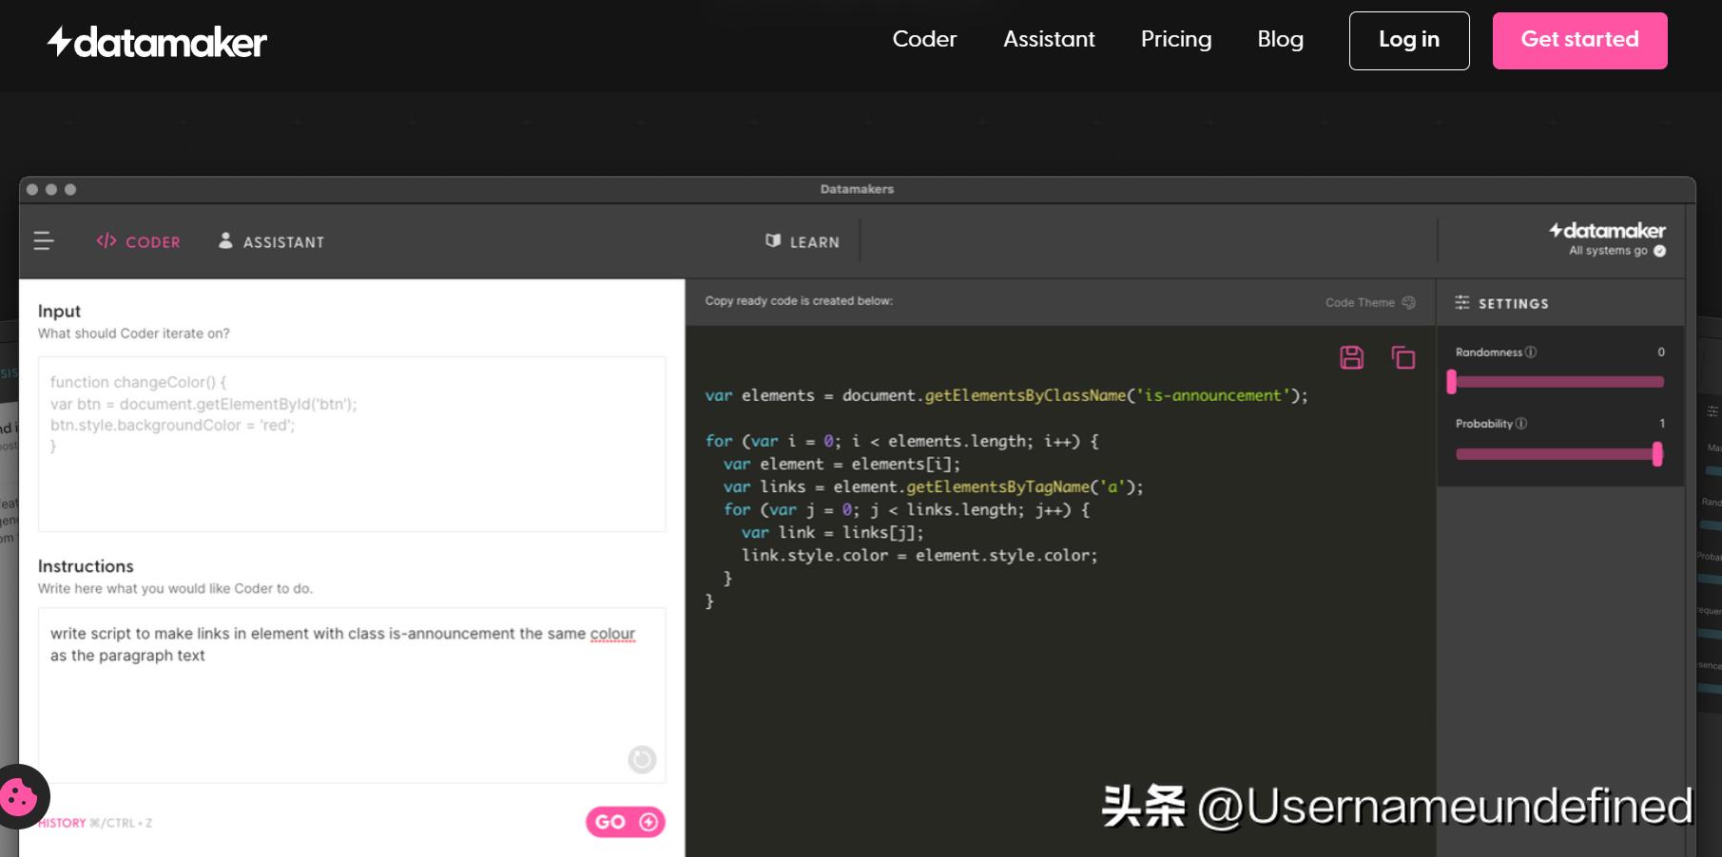Image resolution: width=1722 pixels, height=857 pixels.
Task: Click the Probability info icon
Action: [1521, 424]
